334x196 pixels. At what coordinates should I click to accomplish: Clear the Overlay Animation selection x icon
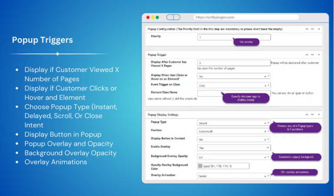(x=265, y=176)
